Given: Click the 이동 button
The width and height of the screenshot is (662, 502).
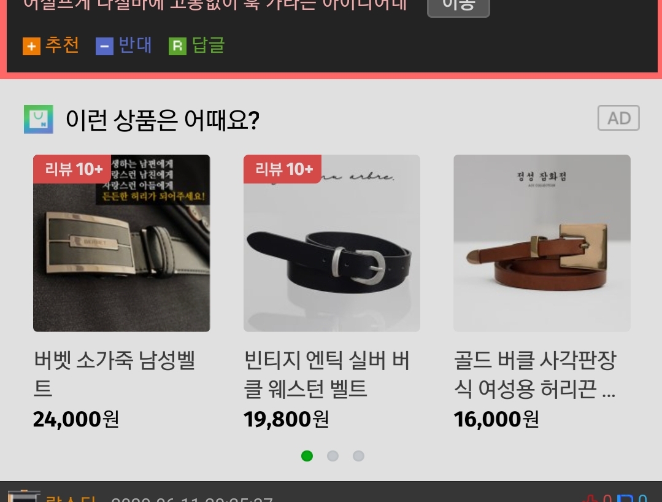Looking at the screenshot, I should click(x=458, y=6).
